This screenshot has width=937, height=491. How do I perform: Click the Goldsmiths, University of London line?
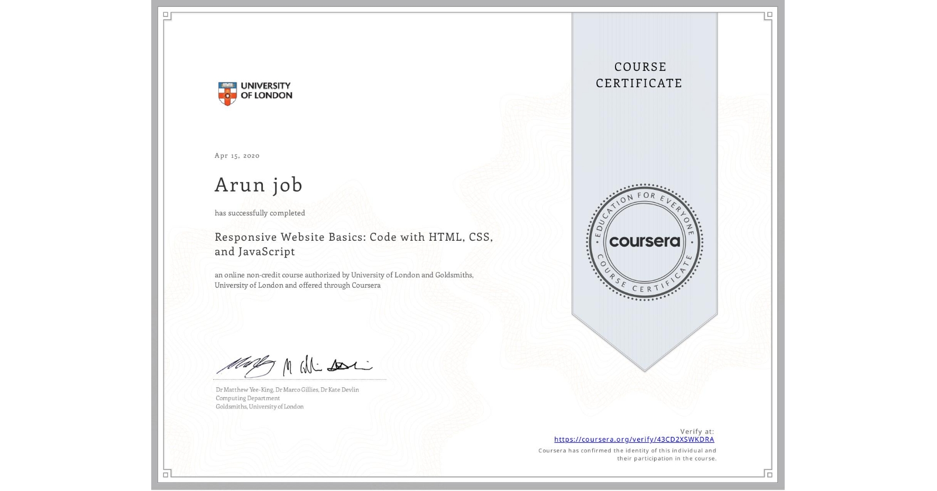click(259, 407)
